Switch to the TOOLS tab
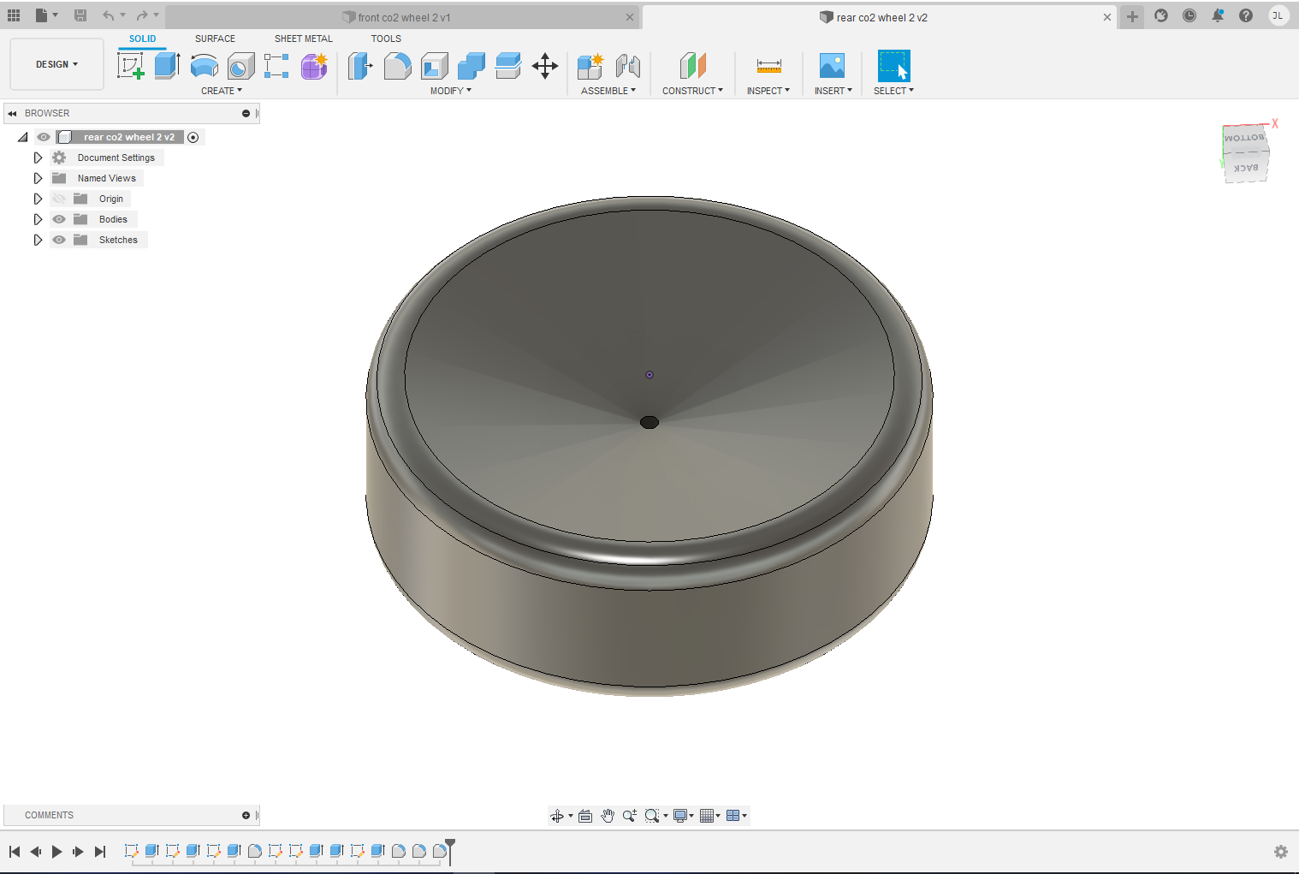Viewport: 1299px width, 874px height. coord(386,39)
